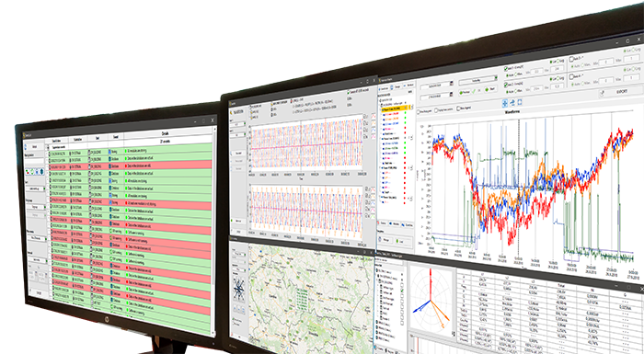Click the fit-to-window icon above Waveforms chart

click(520, 102)
